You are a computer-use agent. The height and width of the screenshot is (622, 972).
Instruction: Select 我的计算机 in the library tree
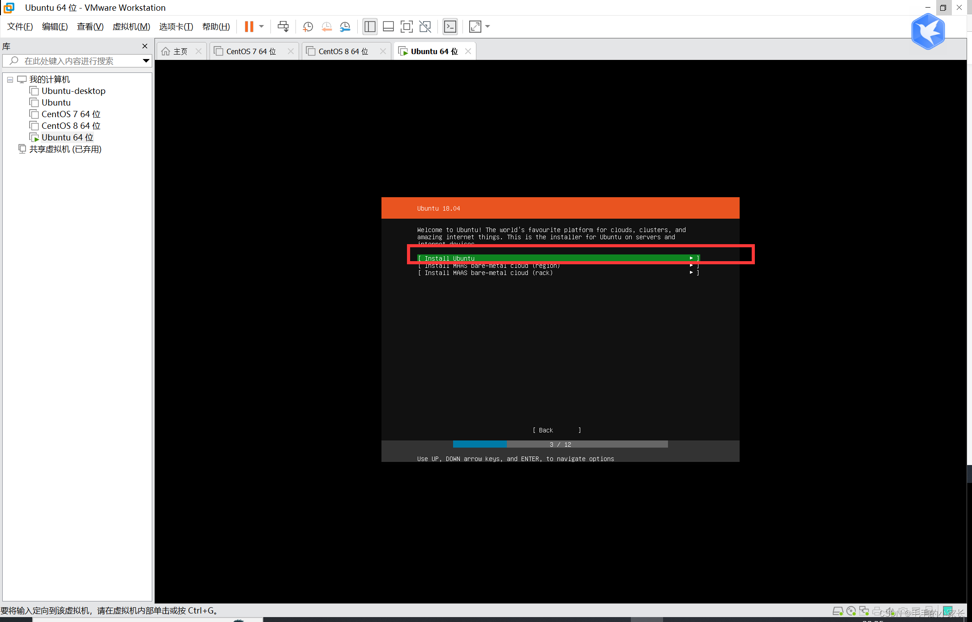[x=50, y=79]
